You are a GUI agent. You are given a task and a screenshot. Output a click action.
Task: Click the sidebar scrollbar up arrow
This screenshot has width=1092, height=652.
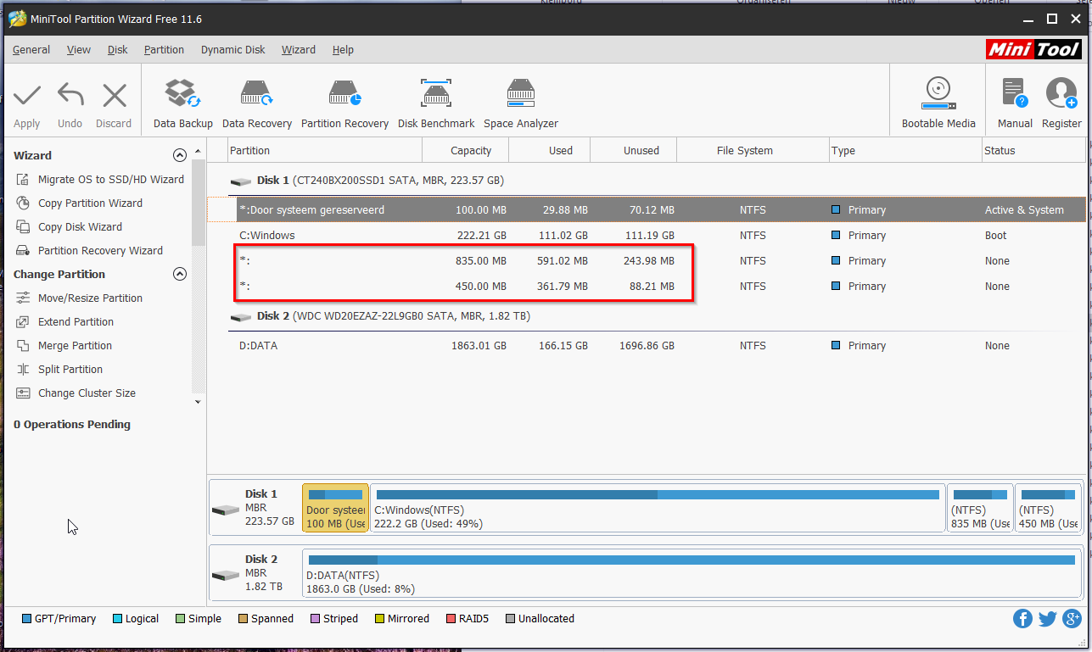[x=199, y=151]
